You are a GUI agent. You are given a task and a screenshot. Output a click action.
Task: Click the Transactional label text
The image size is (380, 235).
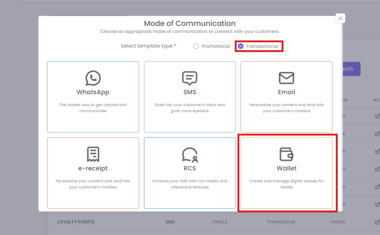tap(262, 46)
